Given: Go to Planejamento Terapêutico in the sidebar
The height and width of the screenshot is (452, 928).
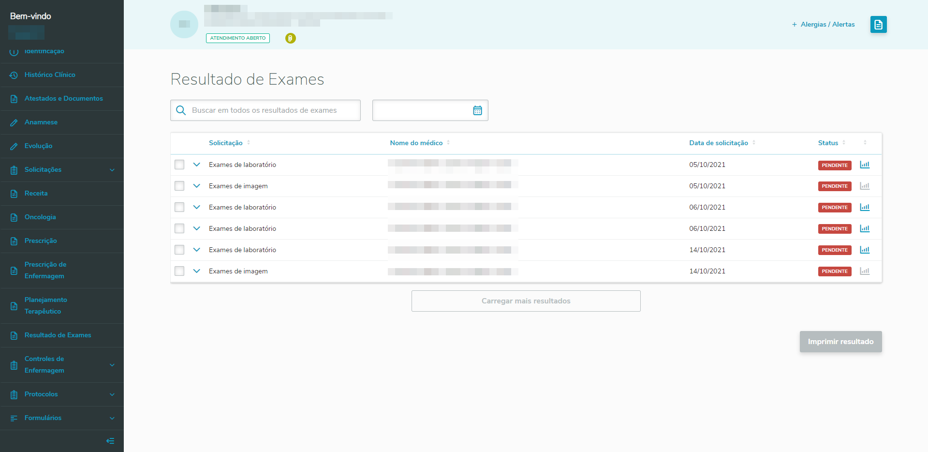Looking at the screenshot, I should pyautogui.click(x=62, y=306).
